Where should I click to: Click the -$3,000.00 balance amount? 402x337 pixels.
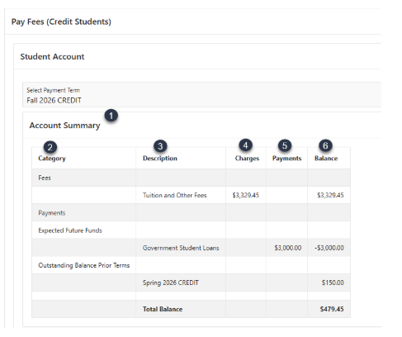[329, 248]
